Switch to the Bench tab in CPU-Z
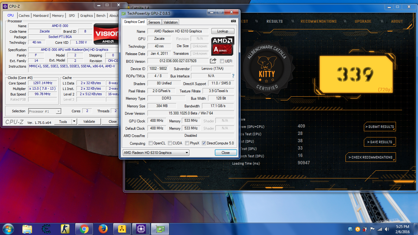 (101, 16)
